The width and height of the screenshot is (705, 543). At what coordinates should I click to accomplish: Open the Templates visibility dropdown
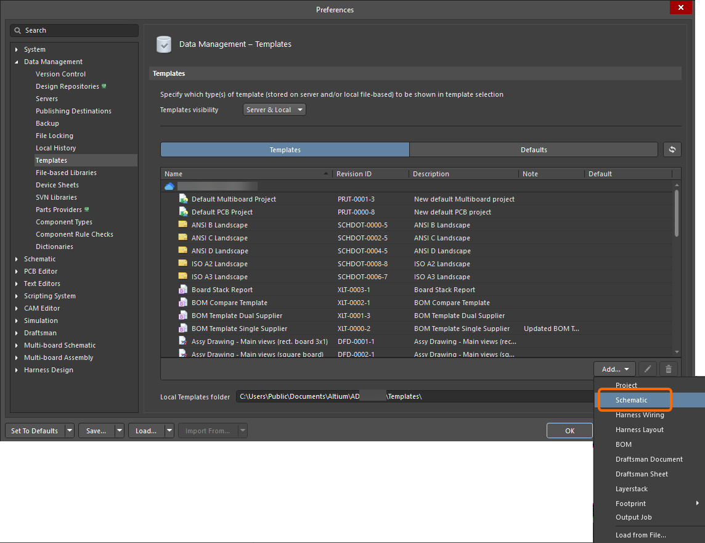pyautogui.click(x=275, y=110)
